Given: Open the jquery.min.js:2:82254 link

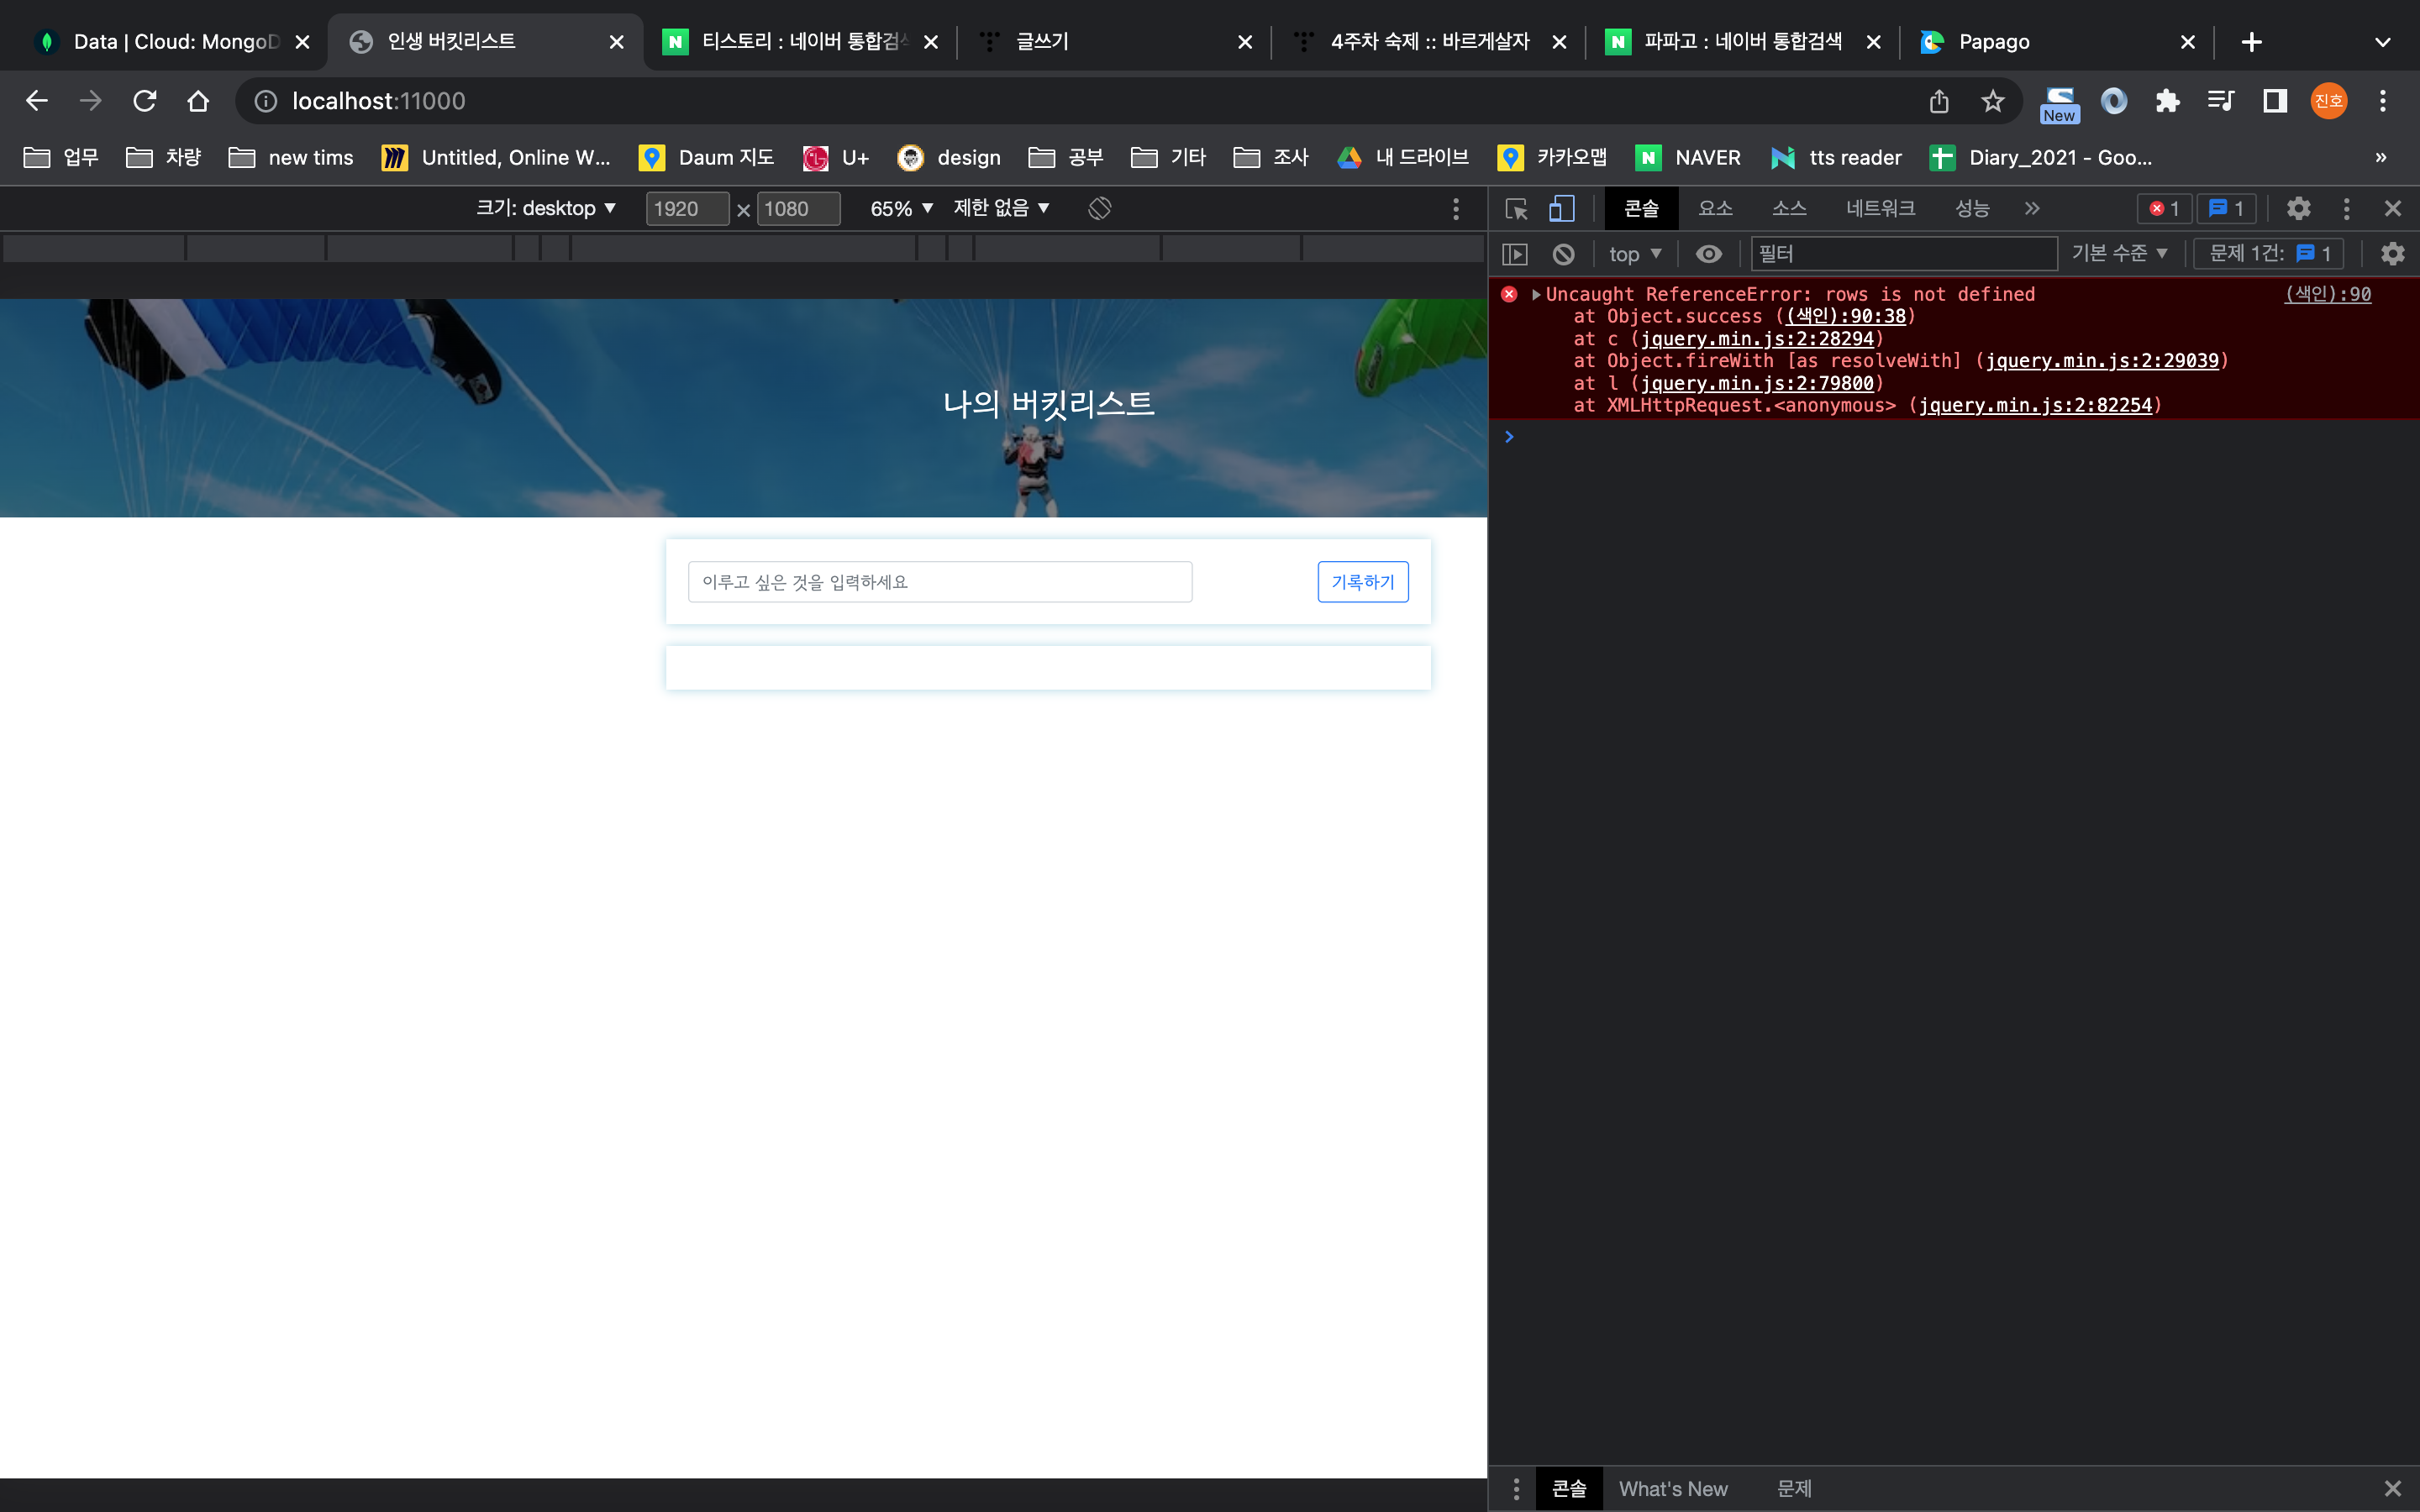Looking at the screenshot, I should (x=2035, y=405).
